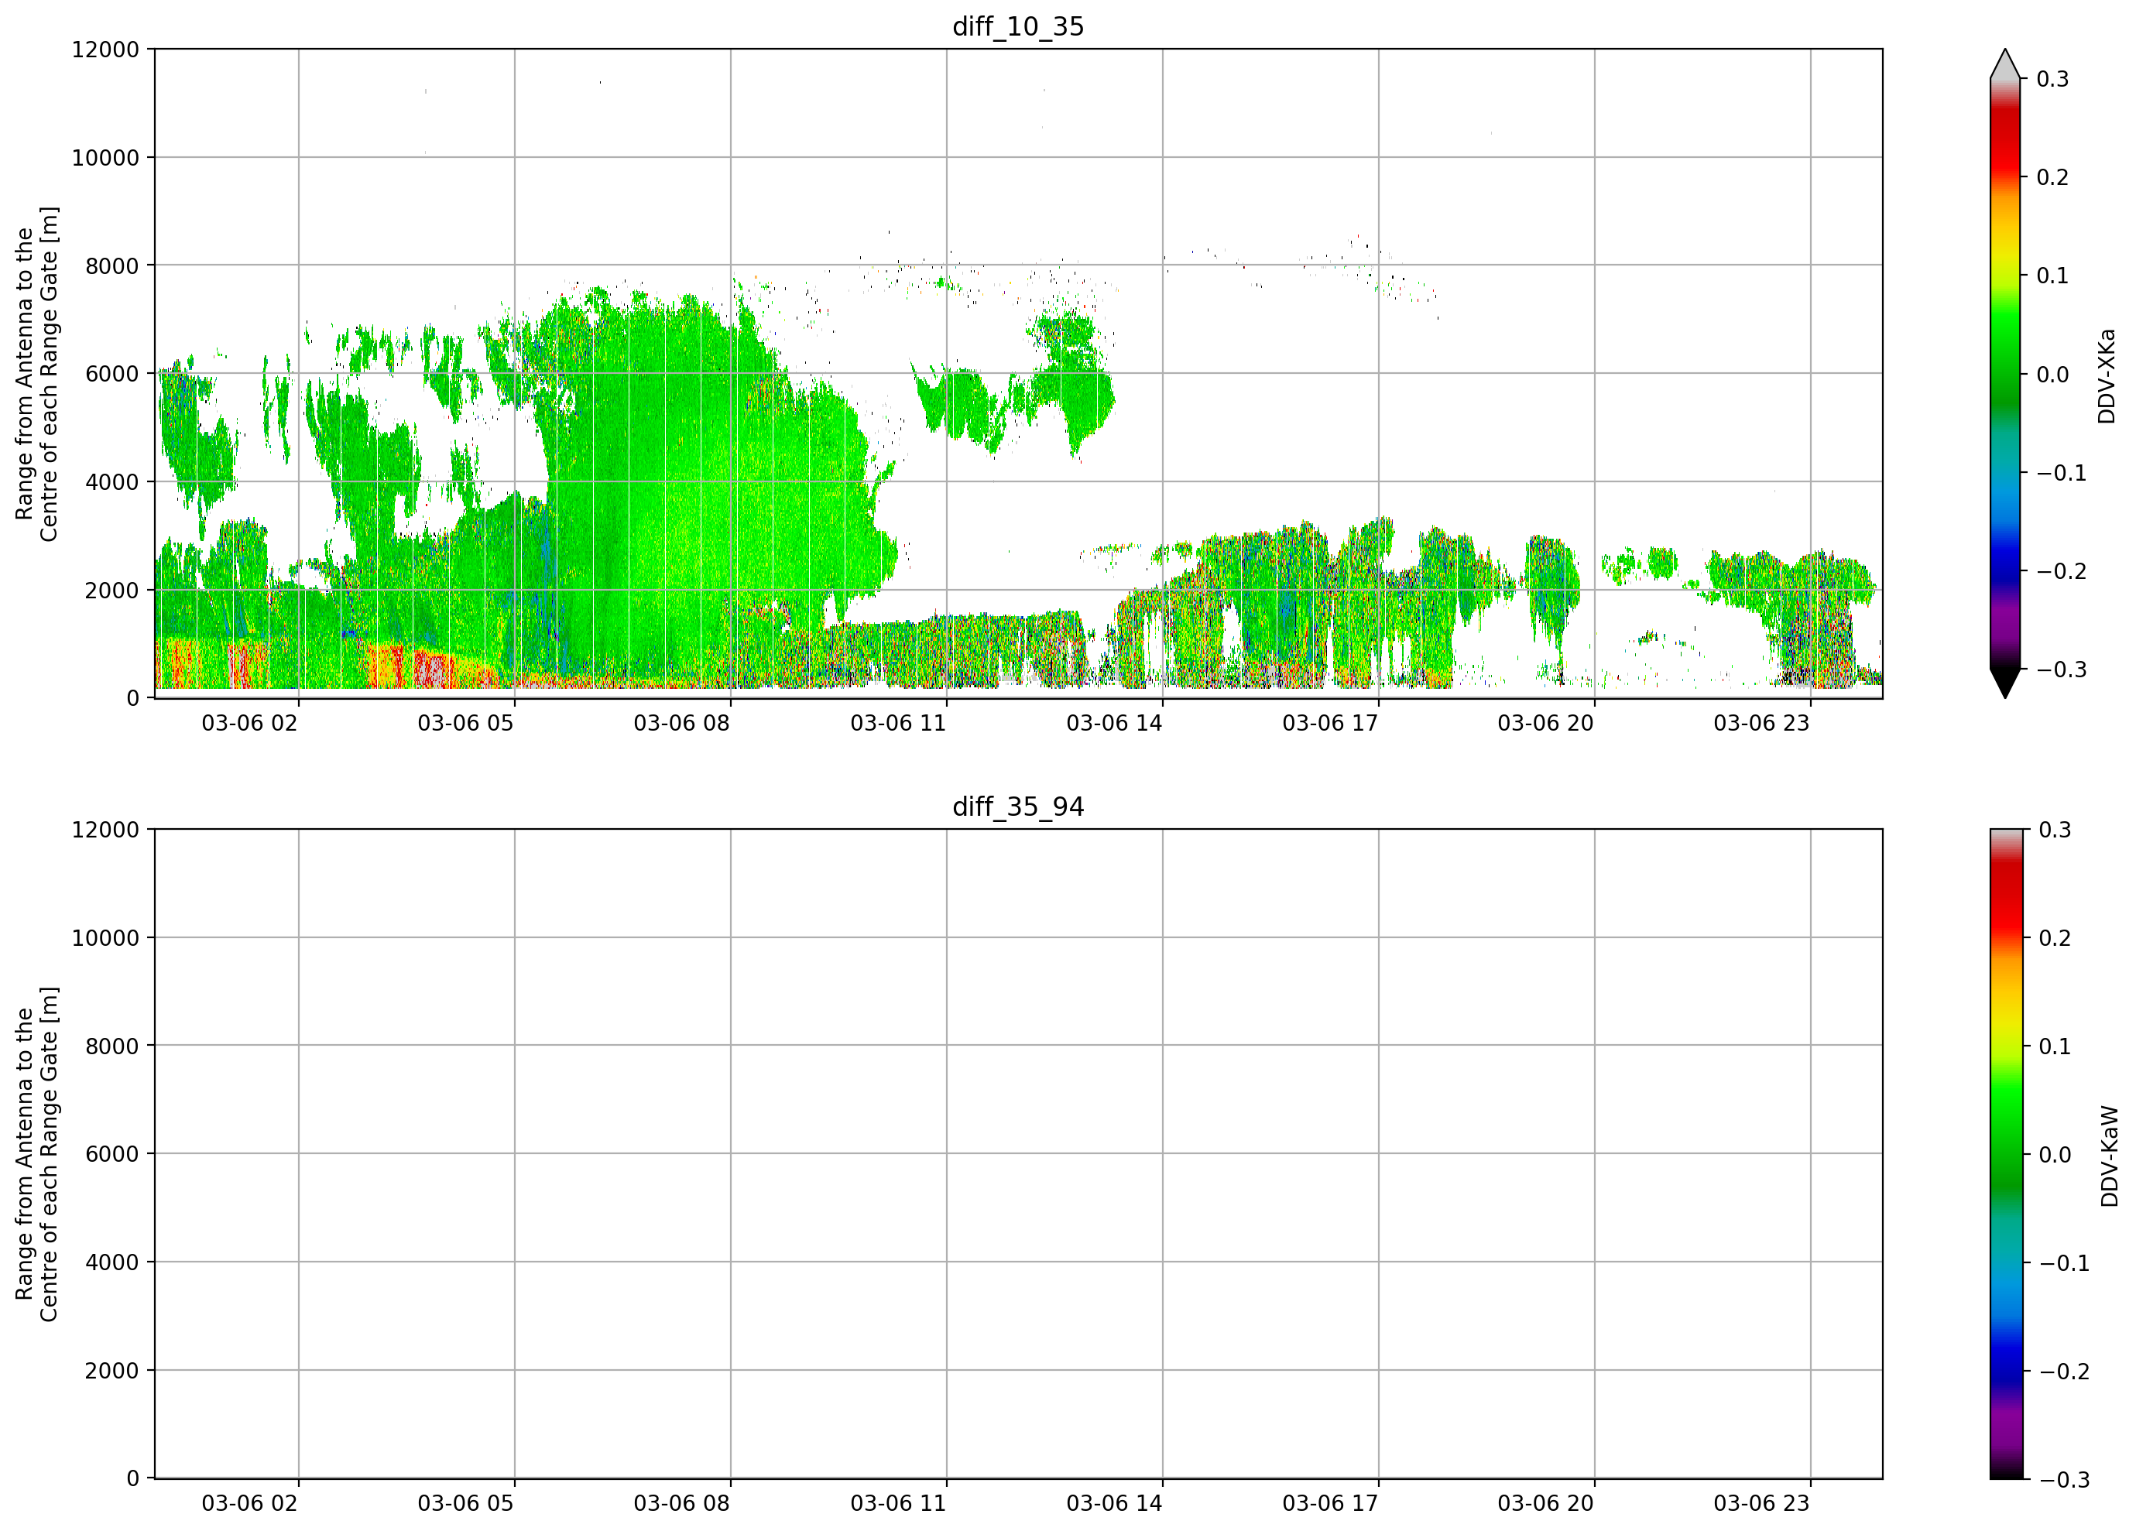Click the 03-06 02 tick label on the bottom plot

click(x=249, y=1503)
